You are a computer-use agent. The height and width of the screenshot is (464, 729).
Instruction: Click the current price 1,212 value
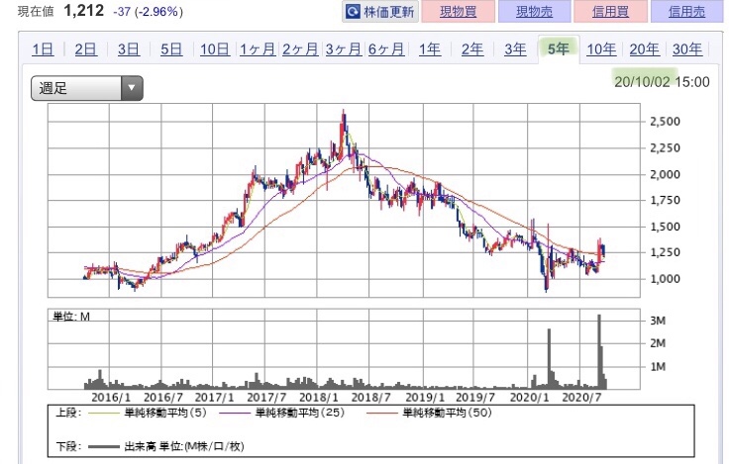point(83,10)
